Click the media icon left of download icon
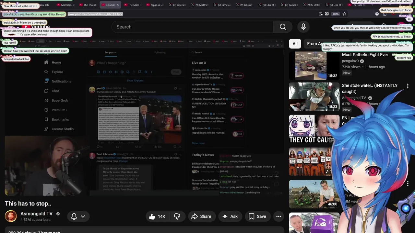This screenshot has width=415, height=233. 321,14
